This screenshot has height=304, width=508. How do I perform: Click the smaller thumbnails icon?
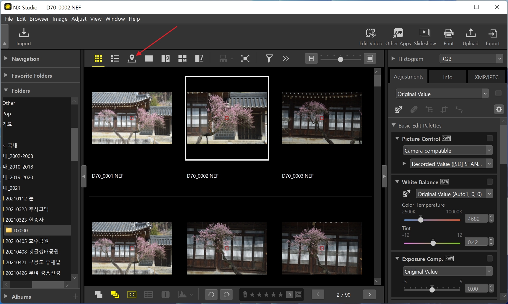point(311,58)
